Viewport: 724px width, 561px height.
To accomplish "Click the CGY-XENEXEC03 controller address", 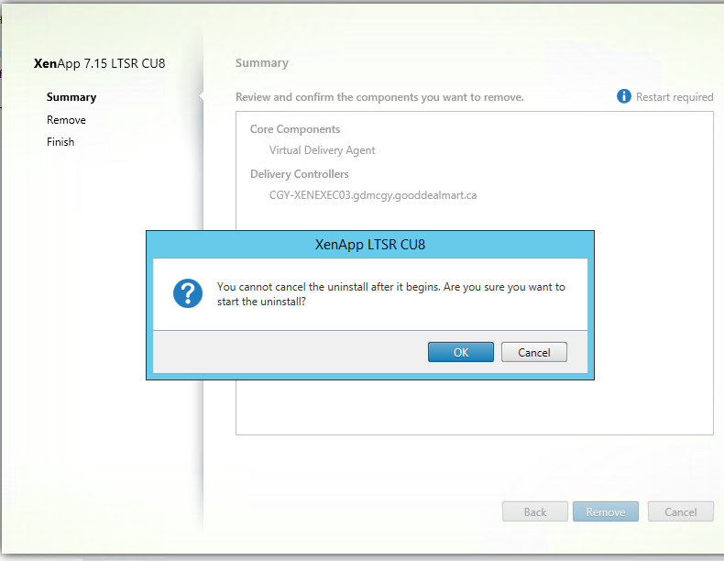I will [372, 195].
